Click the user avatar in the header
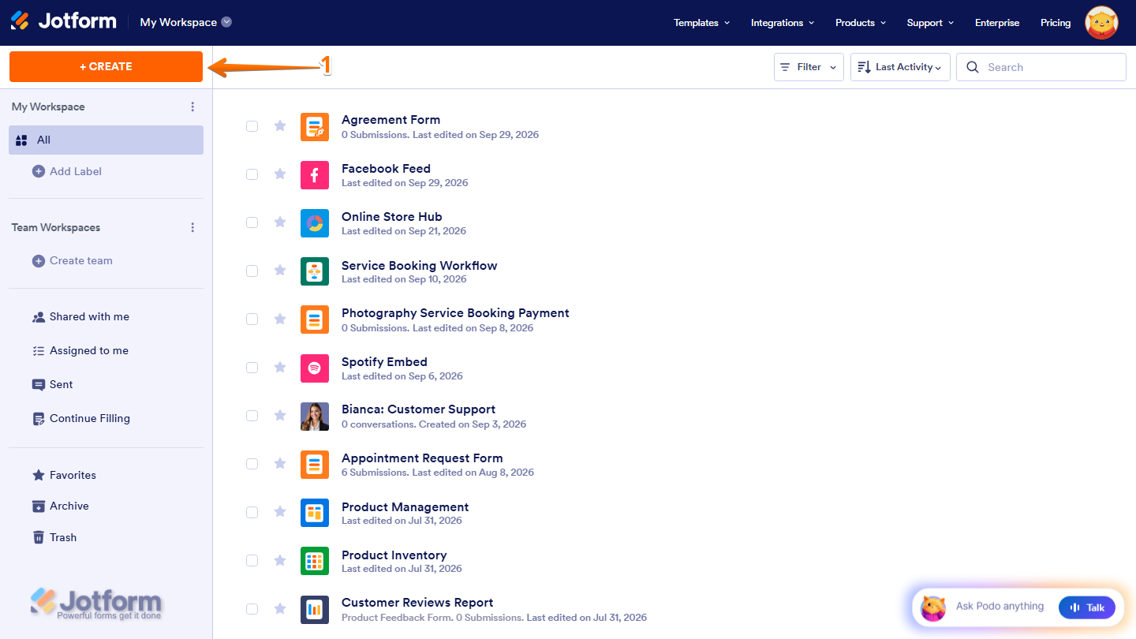Screen dimensions: 1136x639 point(1101,23)
